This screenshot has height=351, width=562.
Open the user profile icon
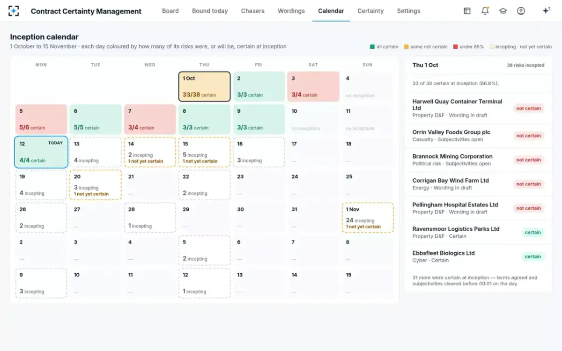tap(521, 11)
